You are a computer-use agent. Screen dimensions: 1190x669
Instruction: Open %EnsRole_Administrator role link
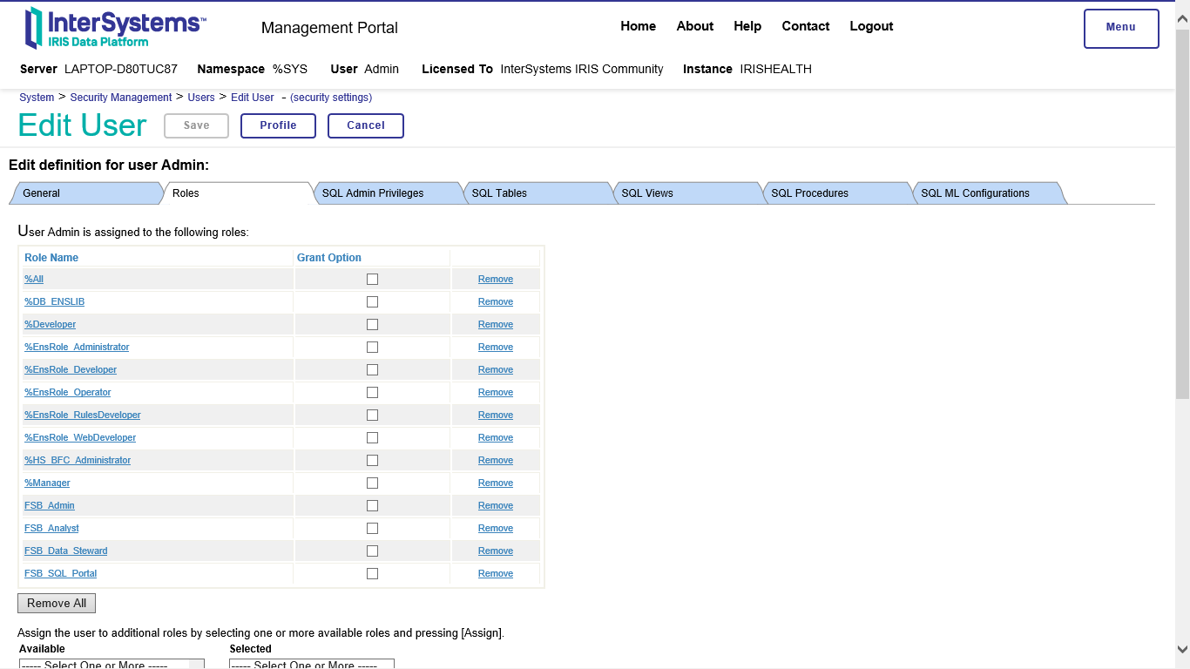[77, 347]
